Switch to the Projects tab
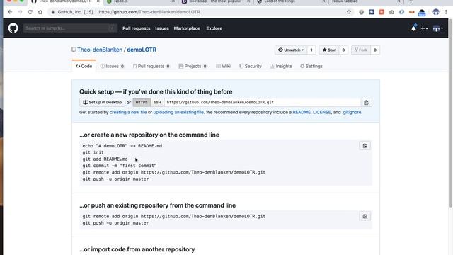 tap(193, 66)
